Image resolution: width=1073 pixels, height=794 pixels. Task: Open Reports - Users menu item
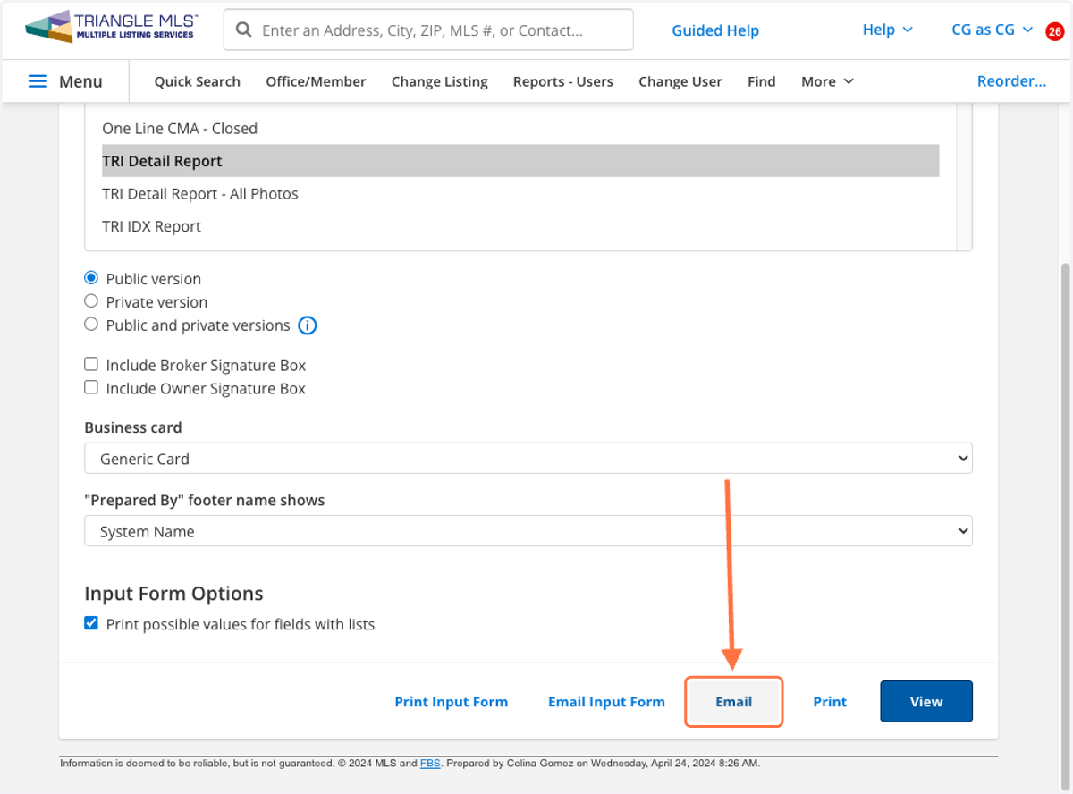tap(563, 81)
